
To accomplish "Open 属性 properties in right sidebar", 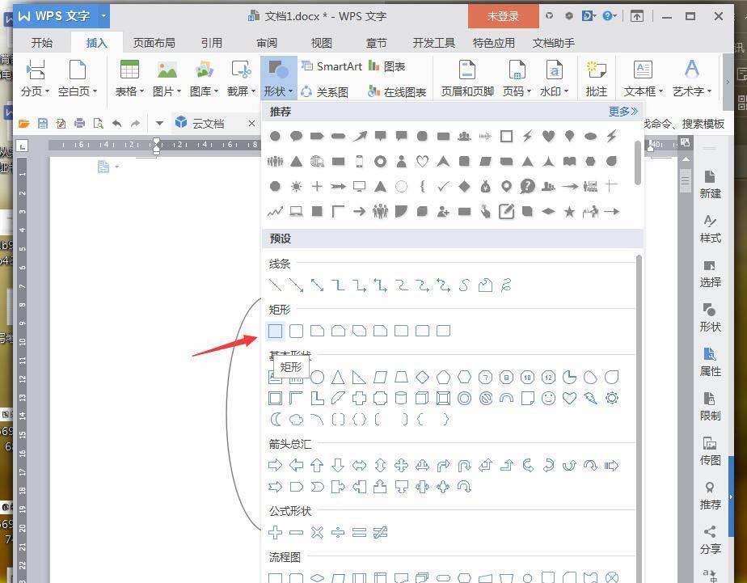I will click(x=710, y=362).
